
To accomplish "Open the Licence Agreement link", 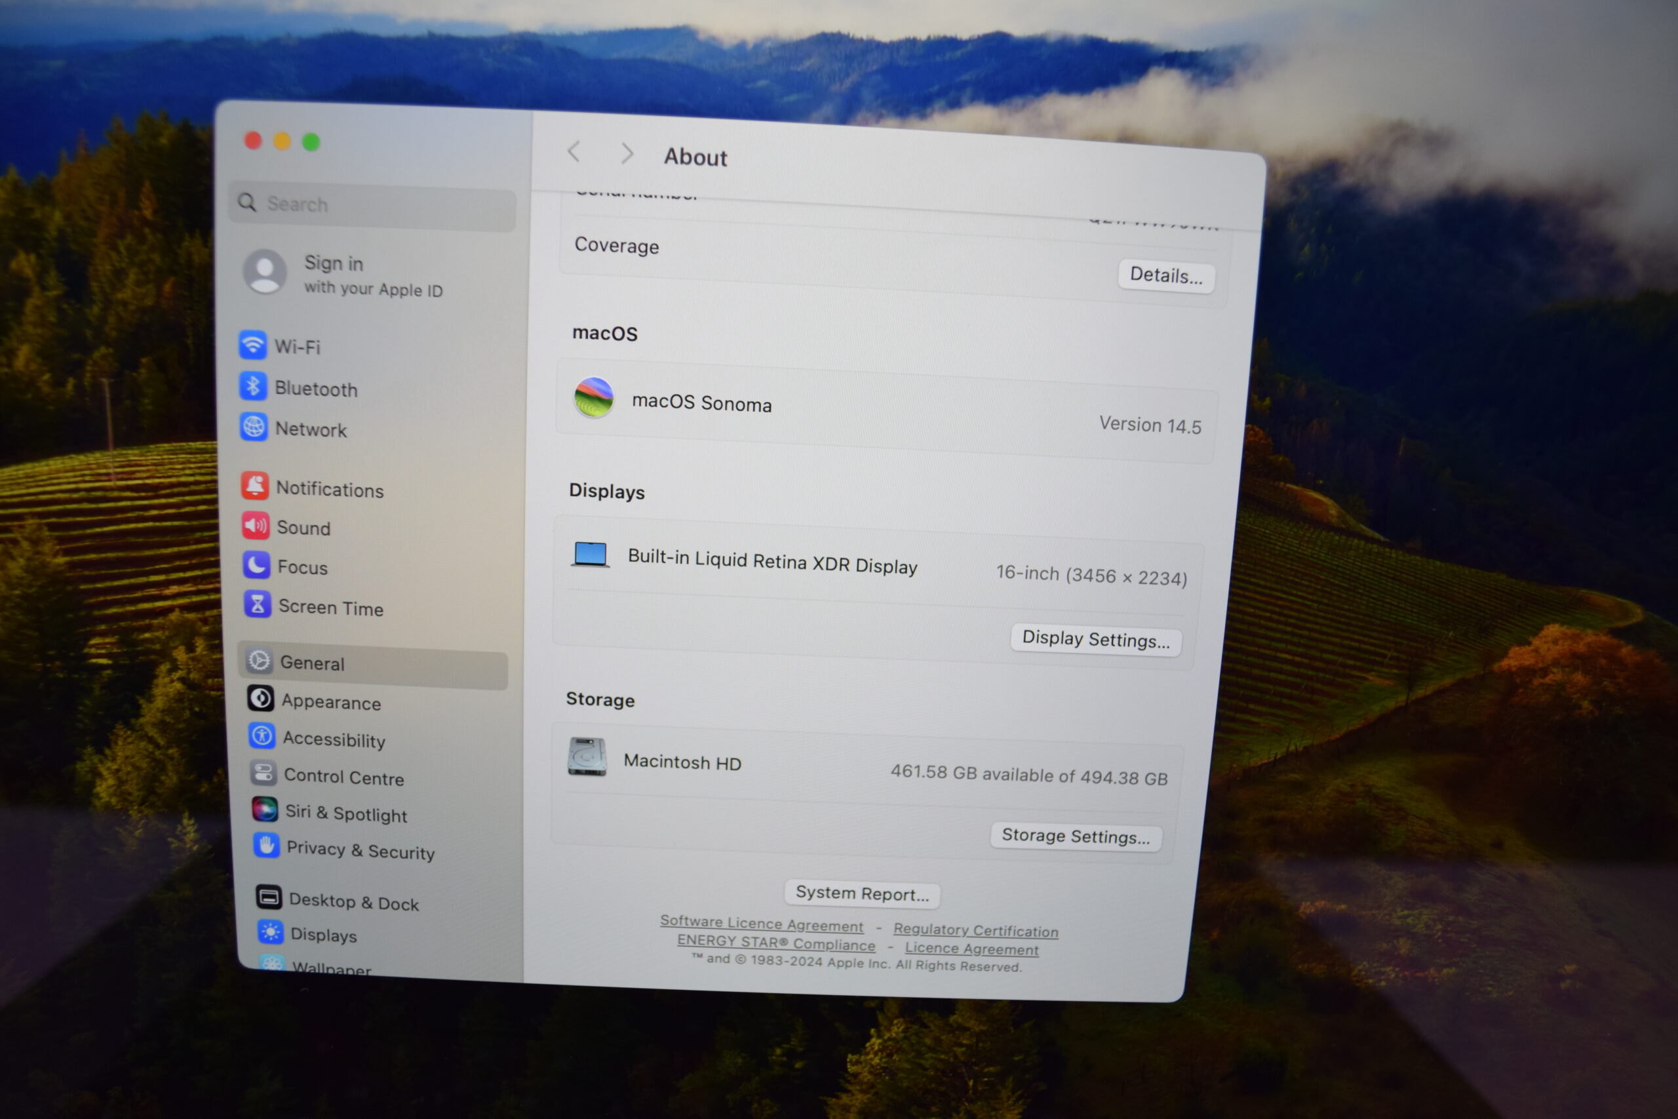I will coord(971,949).
